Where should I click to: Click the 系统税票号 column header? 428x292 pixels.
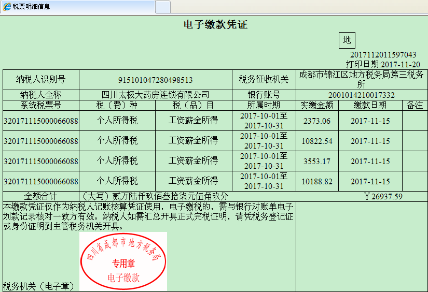[41, 105]
